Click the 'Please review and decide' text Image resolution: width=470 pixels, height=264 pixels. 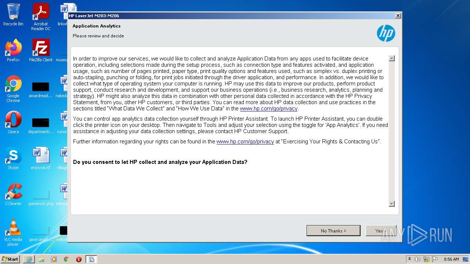(x=98, y=36)
